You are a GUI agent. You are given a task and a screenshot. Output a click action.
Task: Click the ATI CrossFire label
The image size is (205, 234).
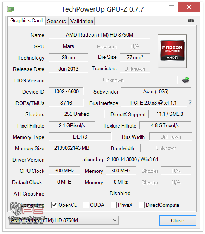pyautogui.click(x=29, y=194)
